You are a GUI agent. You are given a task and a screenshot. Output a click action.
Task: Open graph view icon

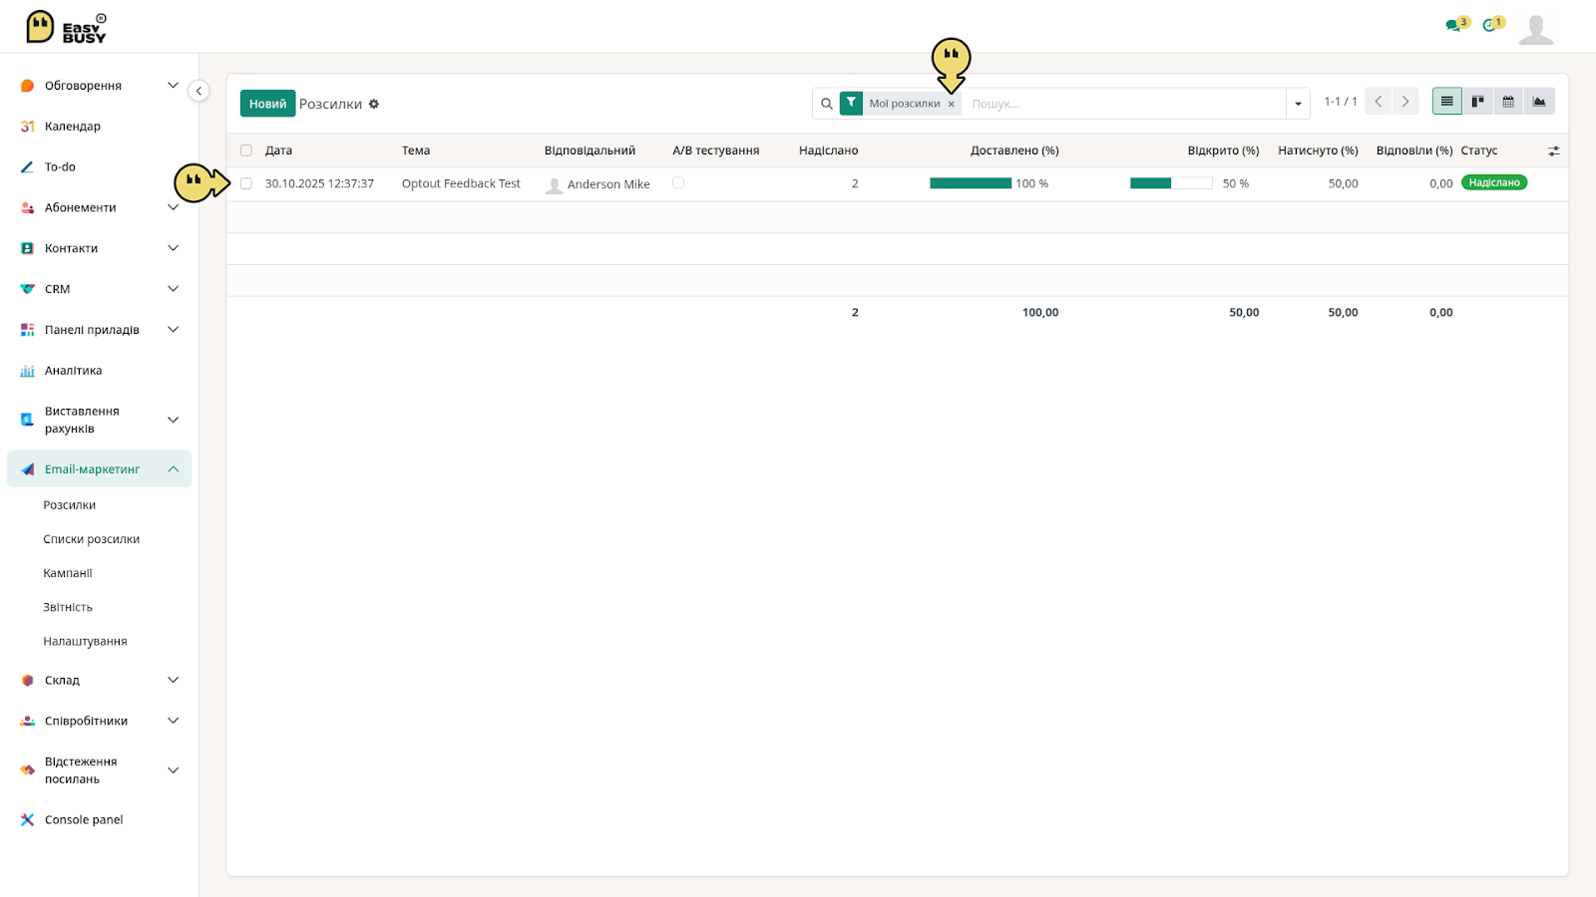[1539, 102]
